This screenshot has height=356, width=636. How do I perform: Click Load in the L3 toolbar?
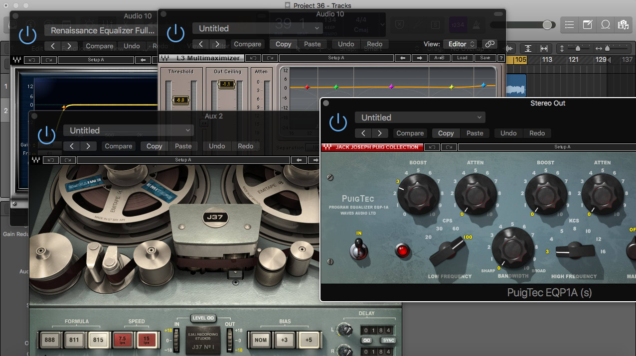coord(462,58)
